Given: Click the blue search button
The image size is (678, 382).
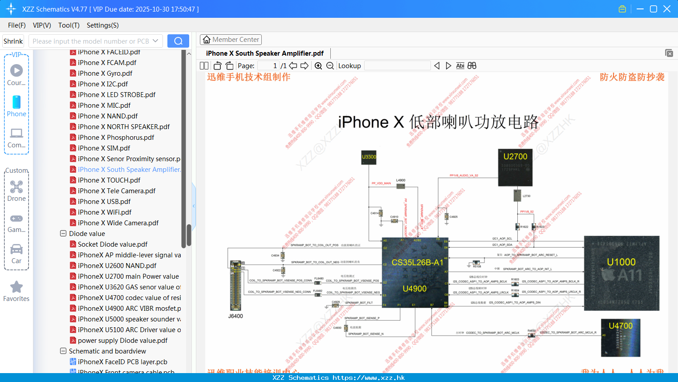Looking at the screenshot, I should click(178, 41).
